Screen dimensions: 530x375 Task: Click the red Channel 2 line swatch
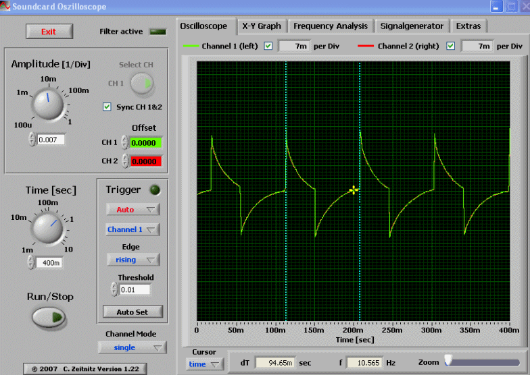[366, 46]
